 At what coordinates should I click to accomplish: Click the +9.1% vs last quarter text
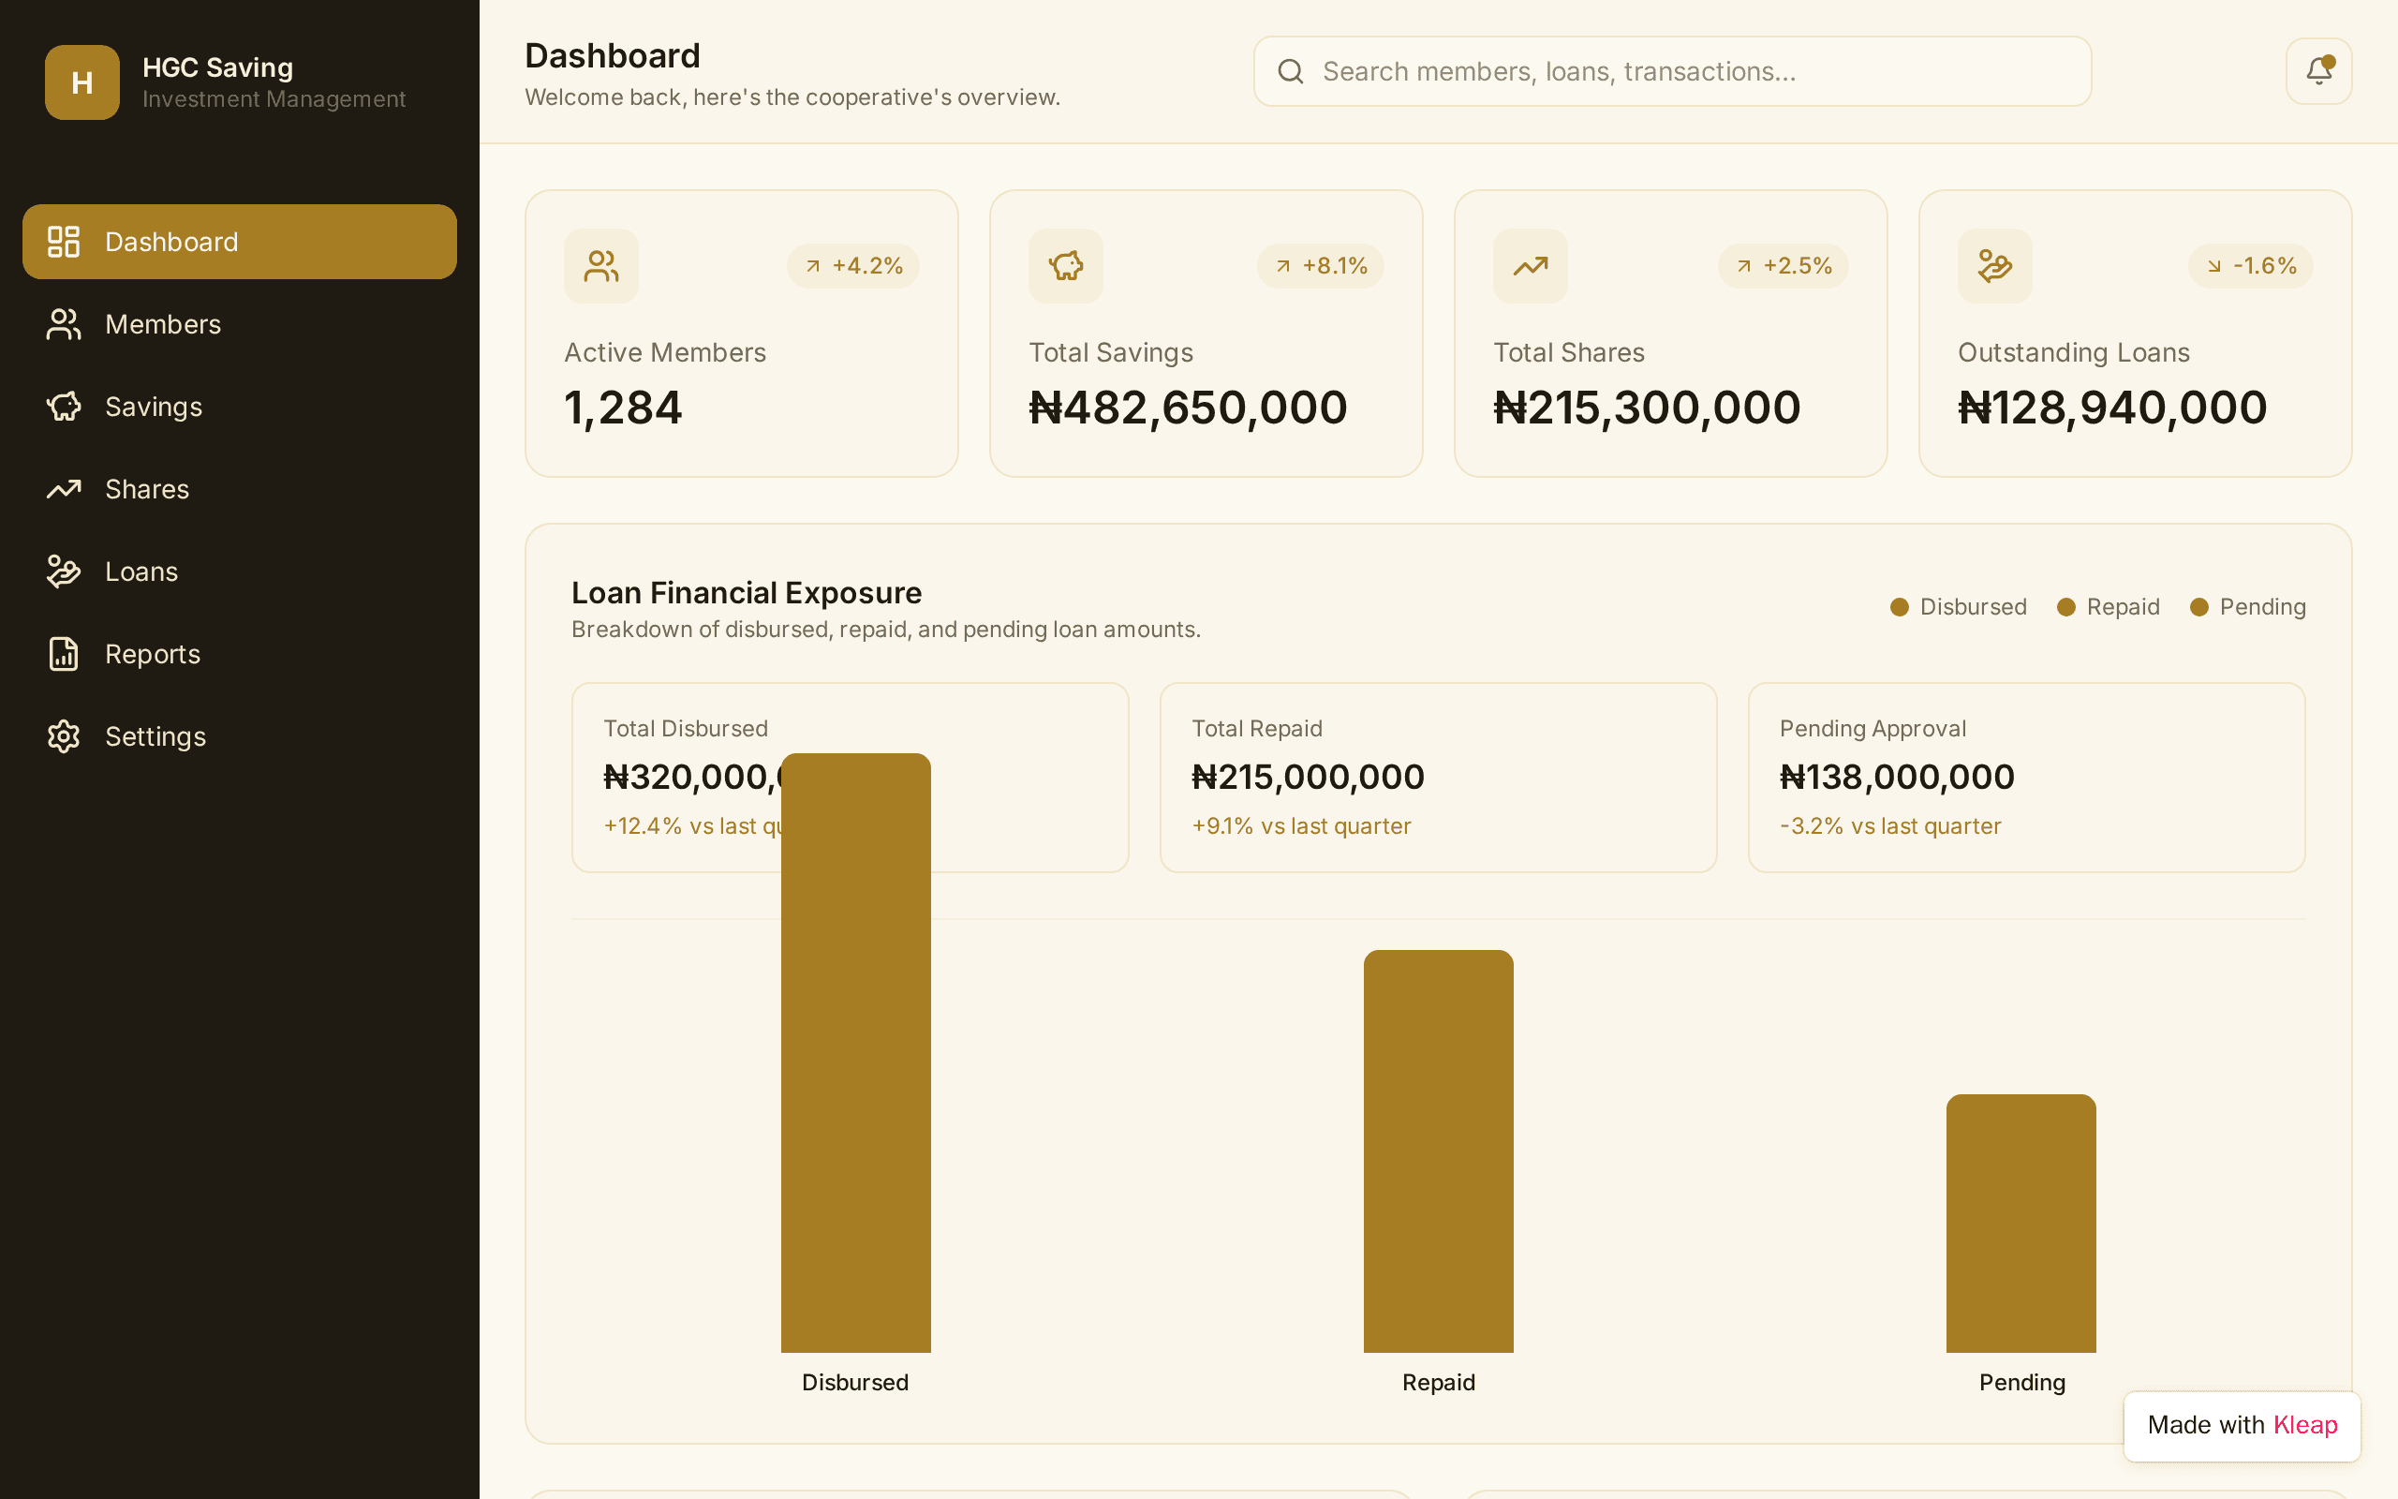click(x=1301, y=825)
